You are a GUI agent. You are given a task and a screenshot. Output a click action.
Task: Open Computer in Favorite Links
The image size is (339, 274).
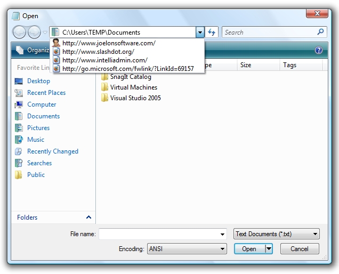42,104
